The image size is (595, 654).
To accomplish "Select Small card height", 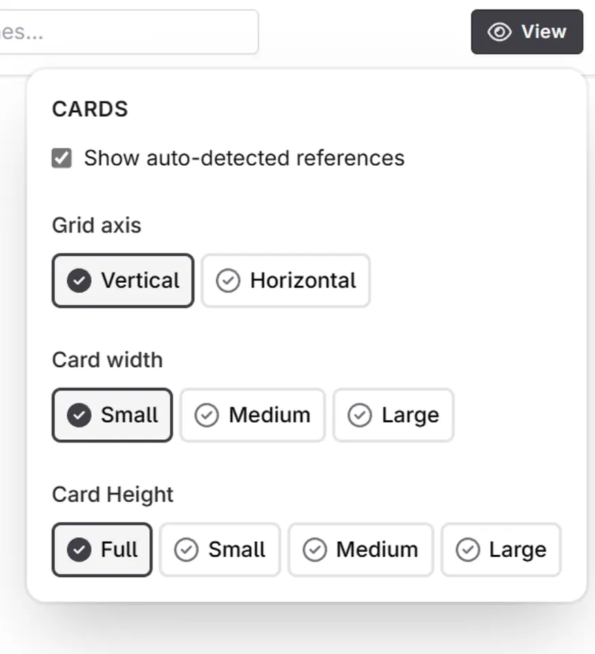I will pyautogui.click(x=219, y=549).
